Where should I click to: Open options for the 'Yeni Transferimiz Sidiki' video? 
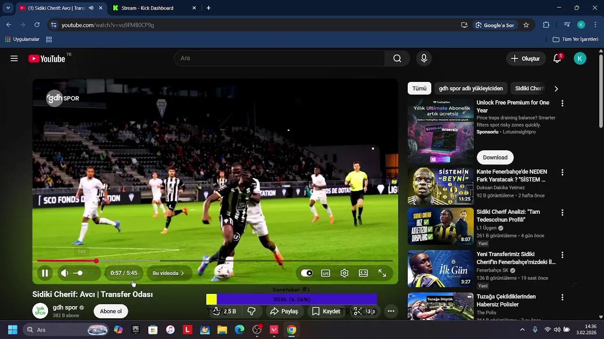(562, 255)
